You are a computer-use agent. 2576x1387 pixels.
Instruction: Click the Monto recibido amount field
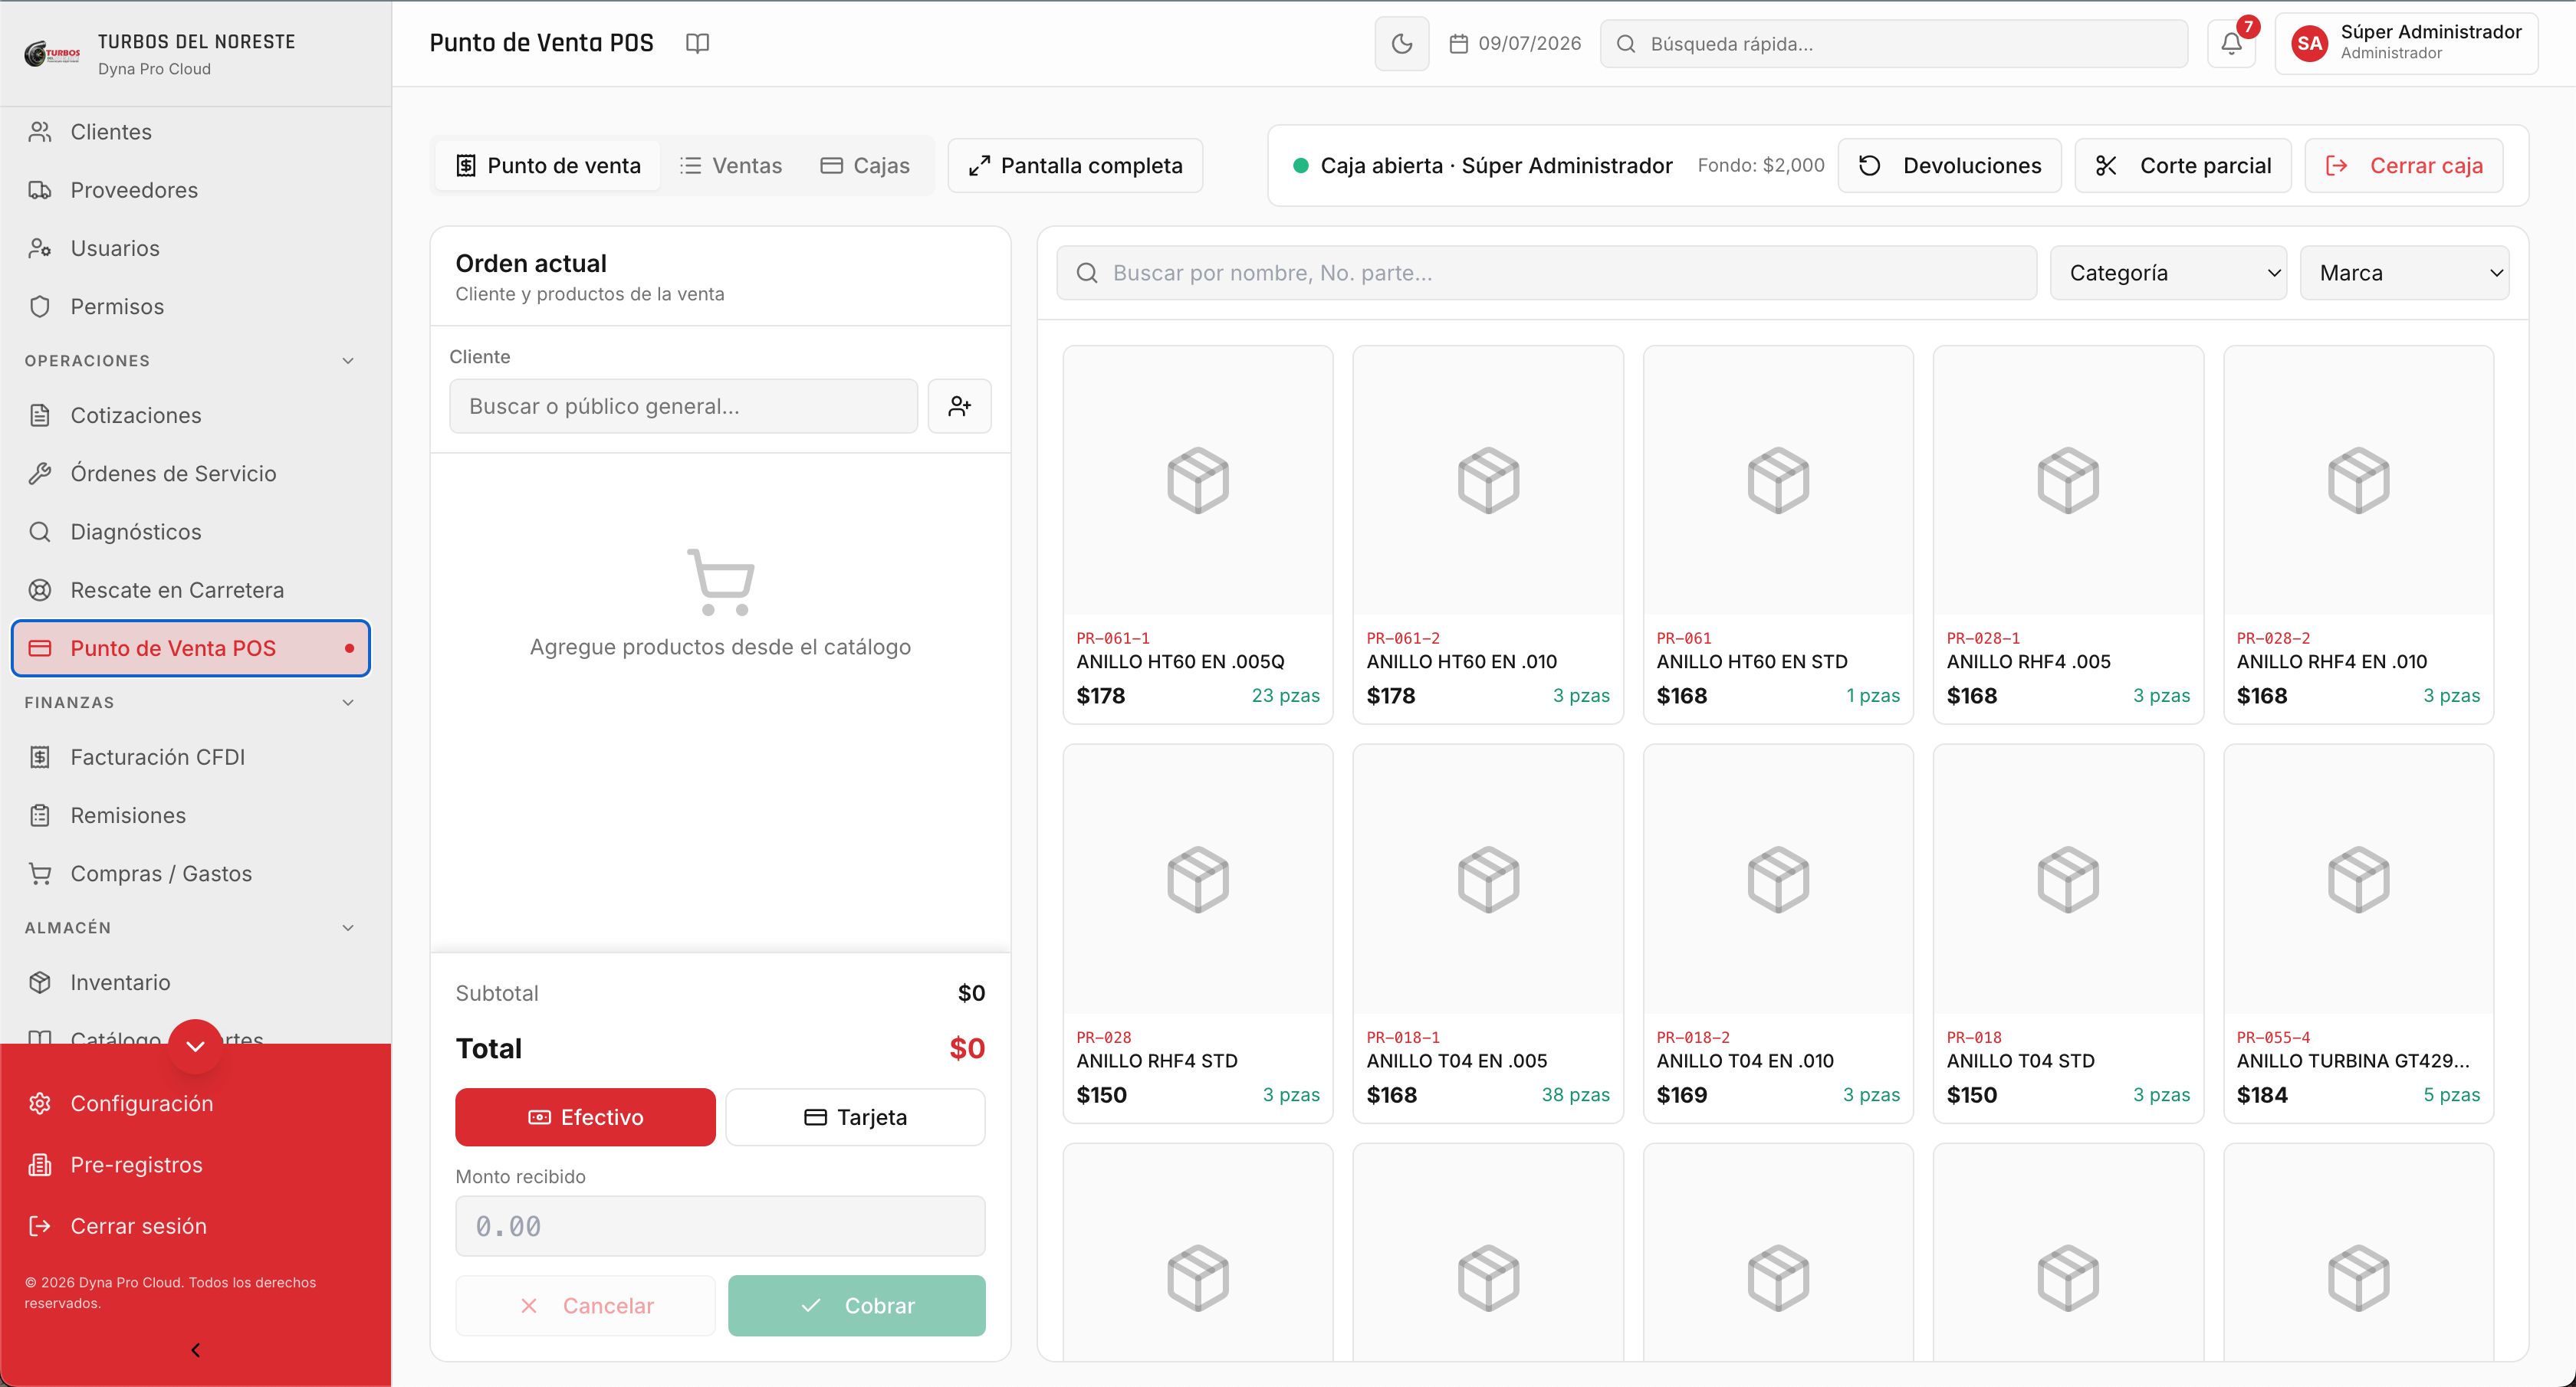[720, 1226]
